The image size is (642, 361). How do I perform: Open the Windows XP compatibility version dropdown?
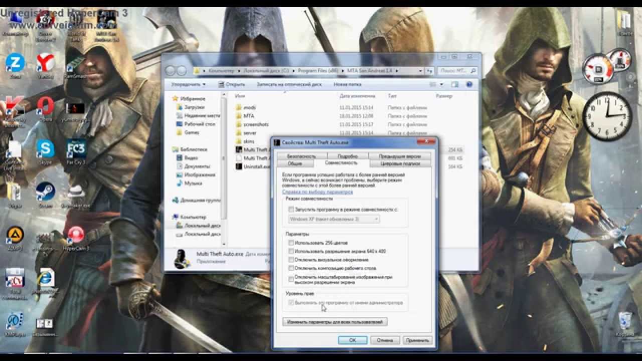[334, 219]
